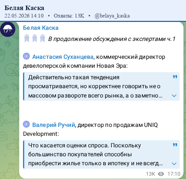Click the Белая Каска sender name link
This screenshot has width=186, height=179.
pos(41,28)
